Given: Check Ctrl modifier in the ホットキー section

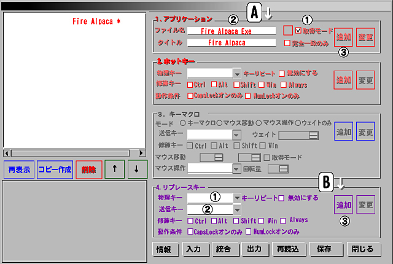Looking at the screenshot, I should (x=190, y=85).
